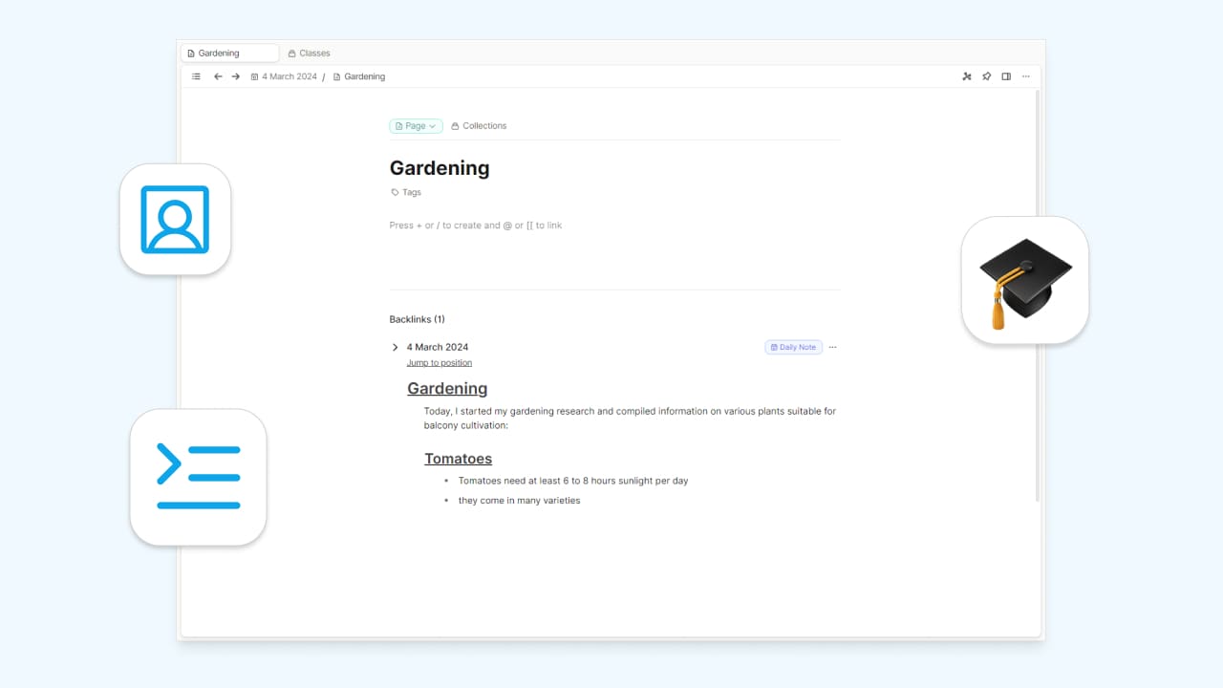The image size is (1223, 688).
Task: Go back with the left arrow
Action: click(x=218, y=76)
